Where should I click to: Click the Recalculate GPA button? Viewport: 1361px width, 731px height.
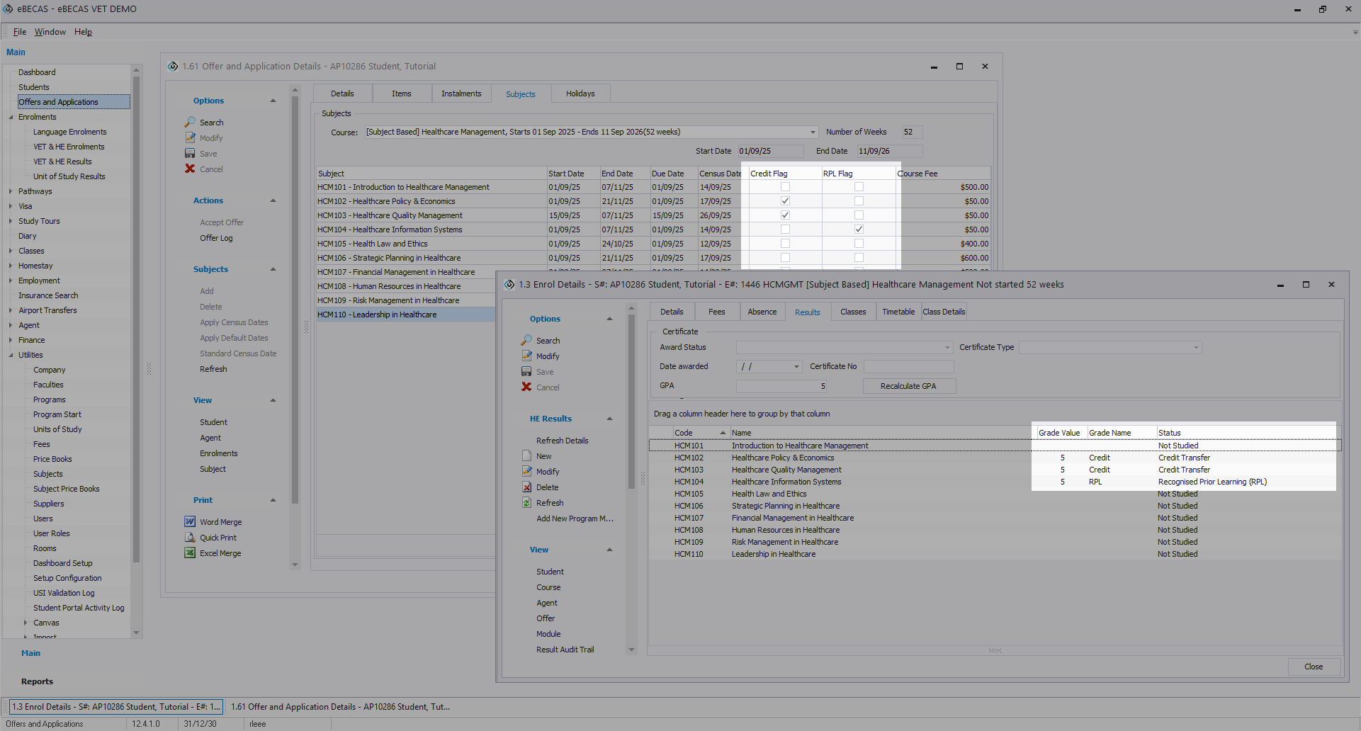coord(908,386)
